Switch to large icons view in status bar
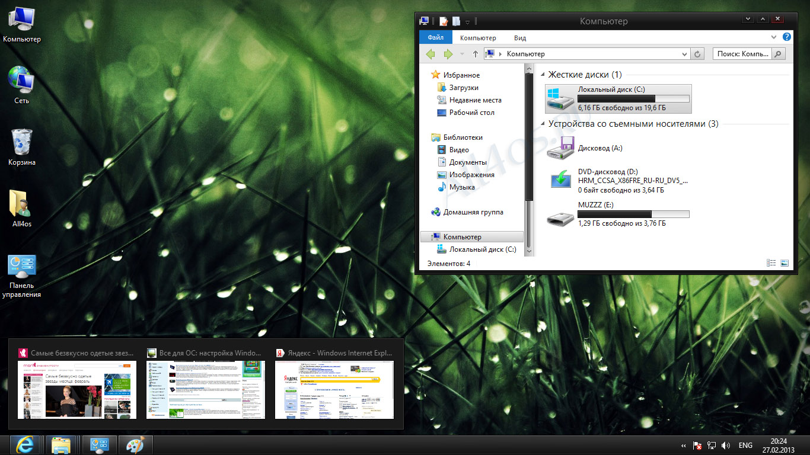The height and width of the screenshot is (455, 810). tap(784, 263)
